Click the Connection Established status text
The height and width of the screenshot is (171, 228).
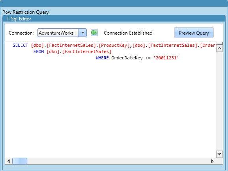(x=128, y=33)
